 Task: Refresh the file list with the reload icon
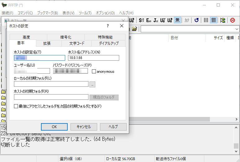[196, 20]
